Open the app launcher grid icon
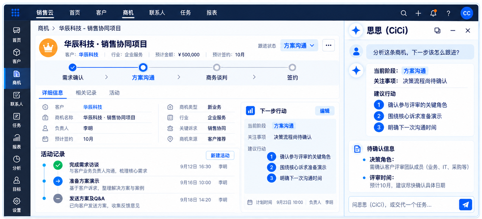This screenshot has height=219, width=482. click(x=15, y=13)
